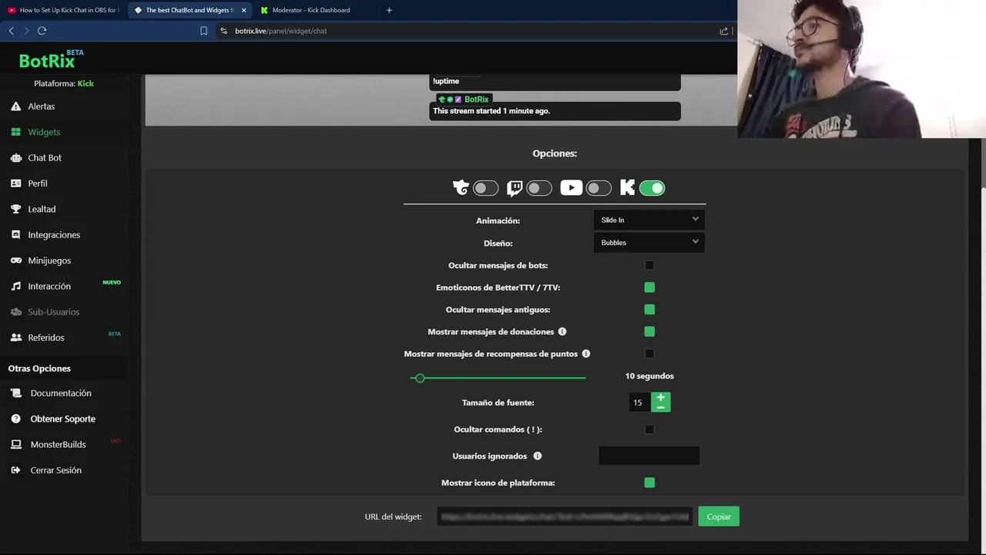Image resolution: width=986 pixels, height=555 pixels.
Task: Open the Animación Slide In dropdown
Action: [x=649, y=220]
